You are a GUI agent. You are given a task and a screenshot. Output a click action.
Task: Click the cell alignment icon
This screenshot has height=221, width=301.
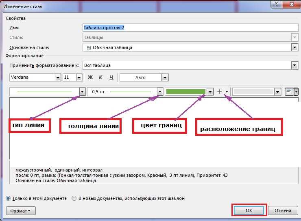289,92
